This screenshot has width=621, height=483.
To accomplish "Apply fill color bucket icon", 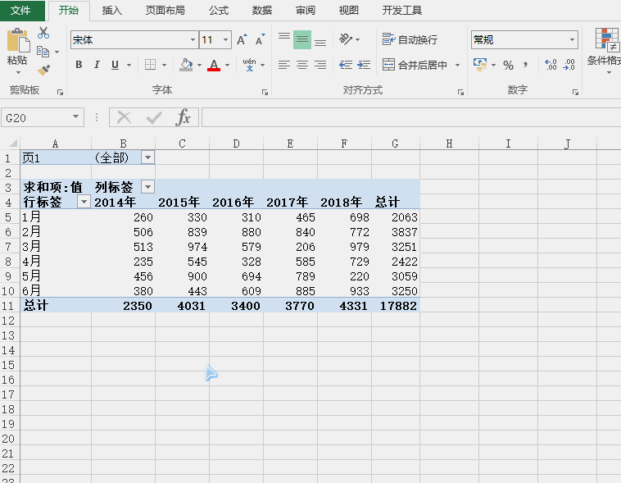I will click(186, 65).
